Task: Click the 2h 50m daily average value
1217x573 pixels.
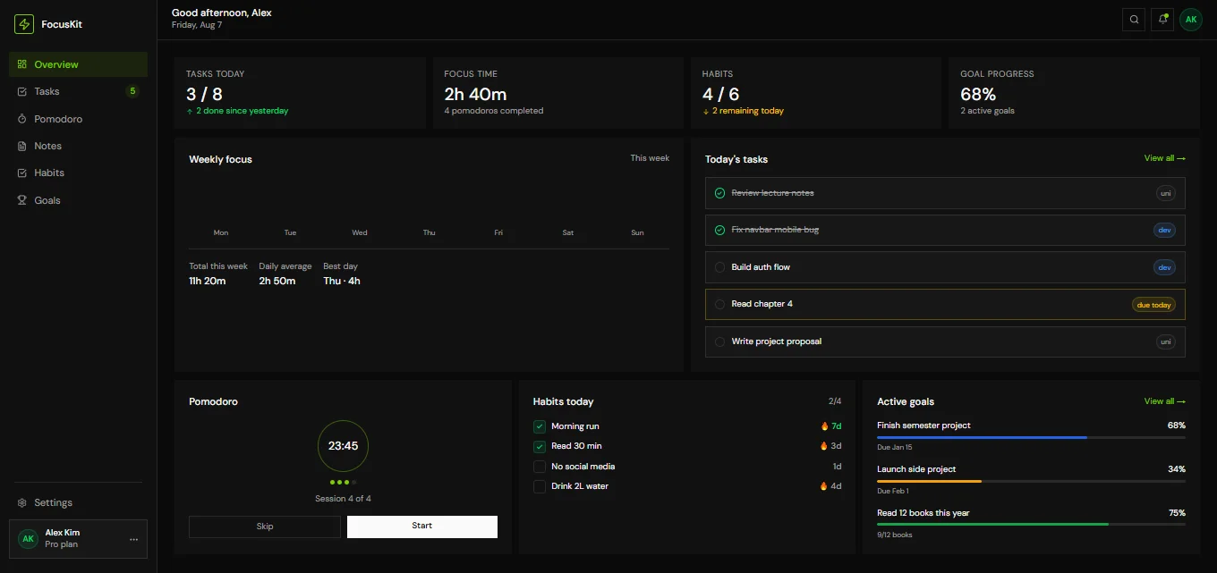Action: tap(277, 281)
